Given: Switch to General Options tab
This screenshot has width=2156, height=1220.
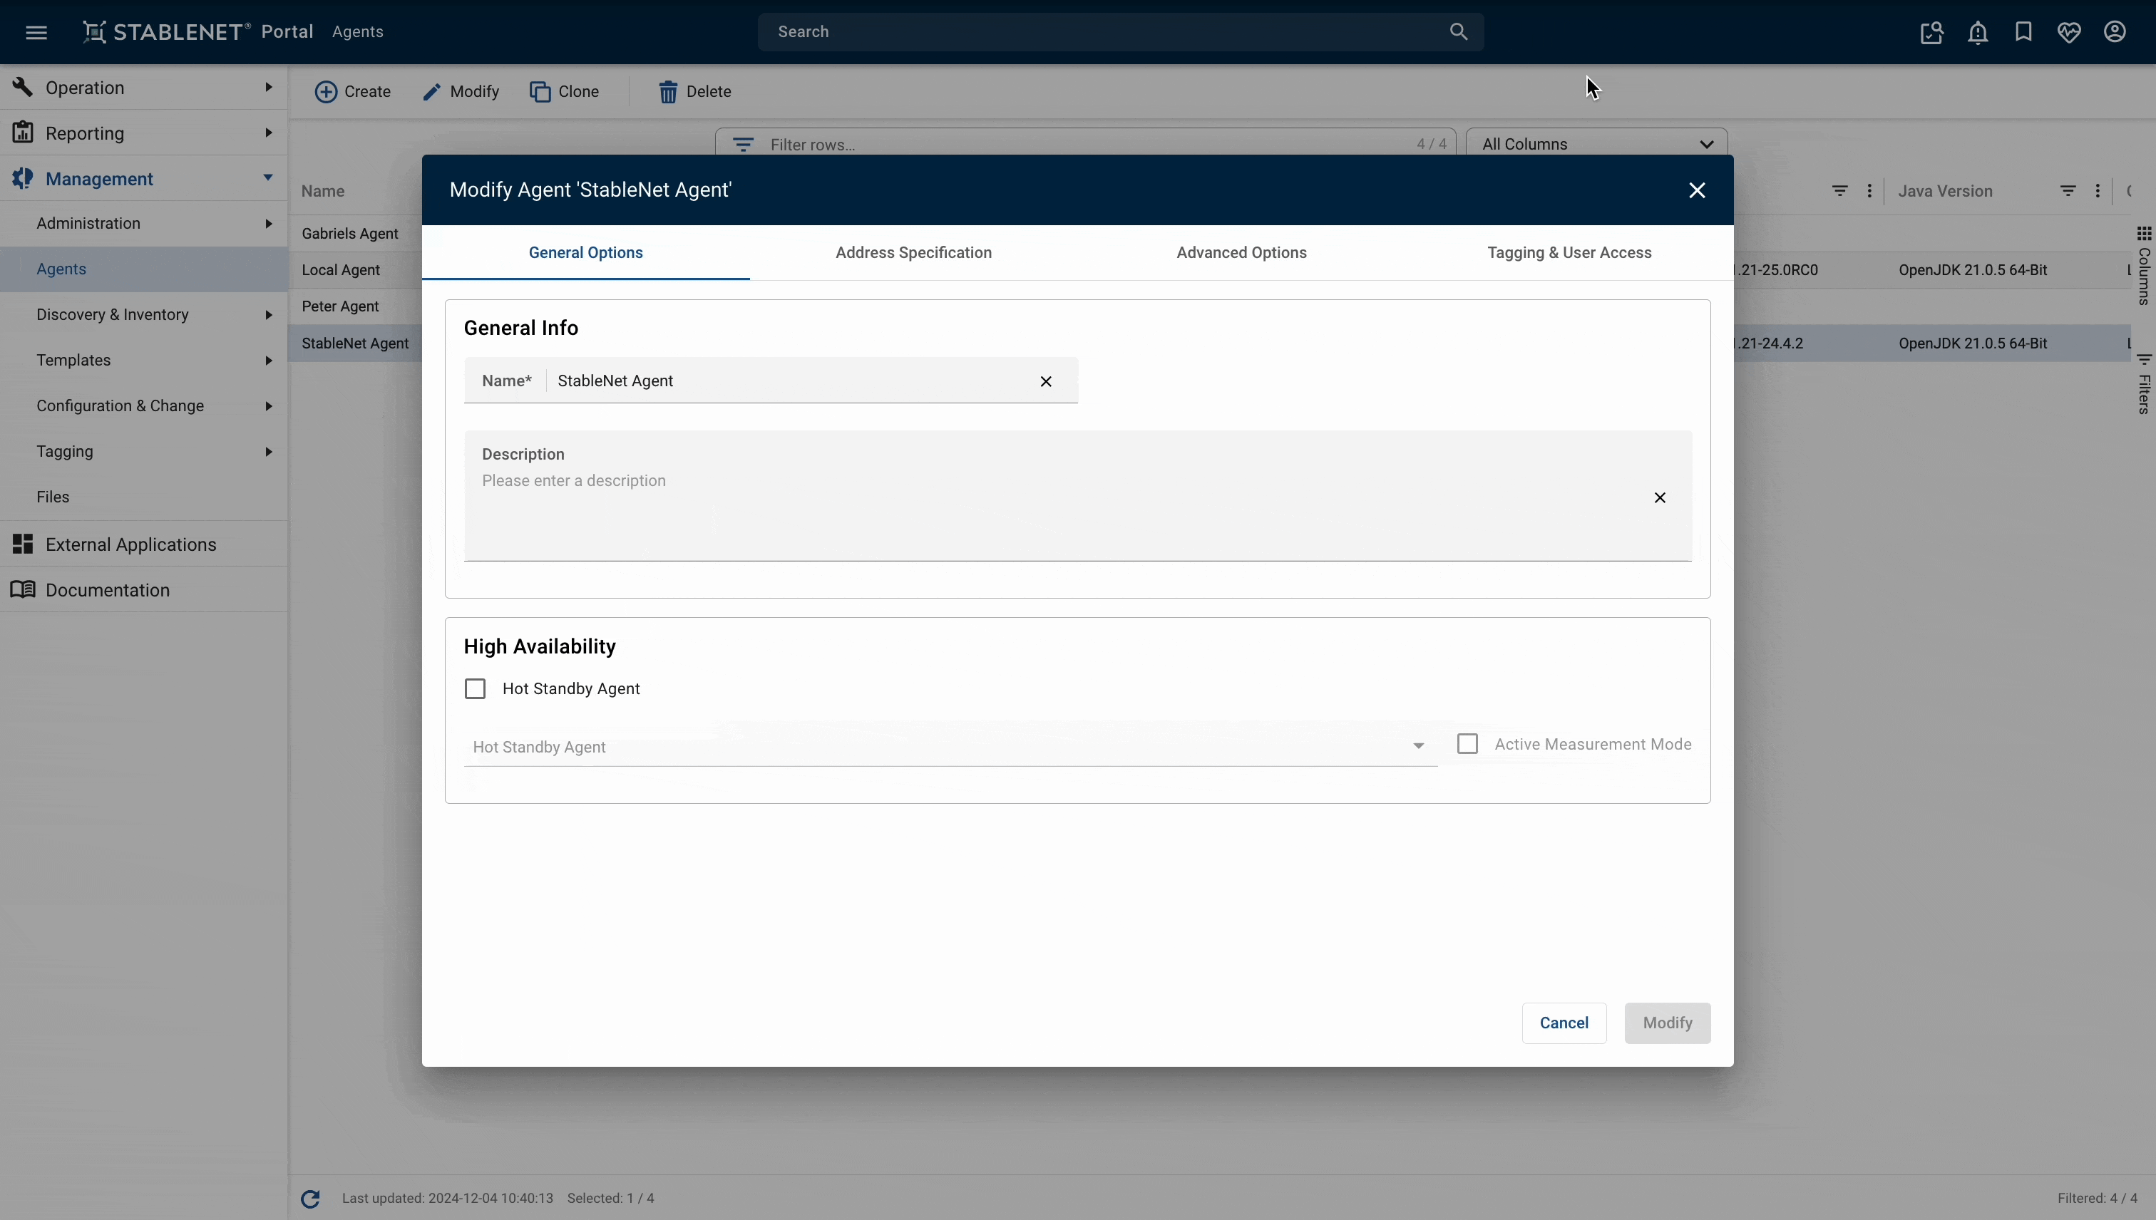Looking at the screenshot, I should pyautogui.click(x=586, y=252).
